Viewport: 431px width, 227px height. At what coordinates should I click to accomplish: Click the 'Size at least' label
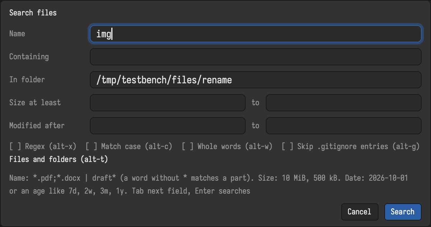(35, 103)
